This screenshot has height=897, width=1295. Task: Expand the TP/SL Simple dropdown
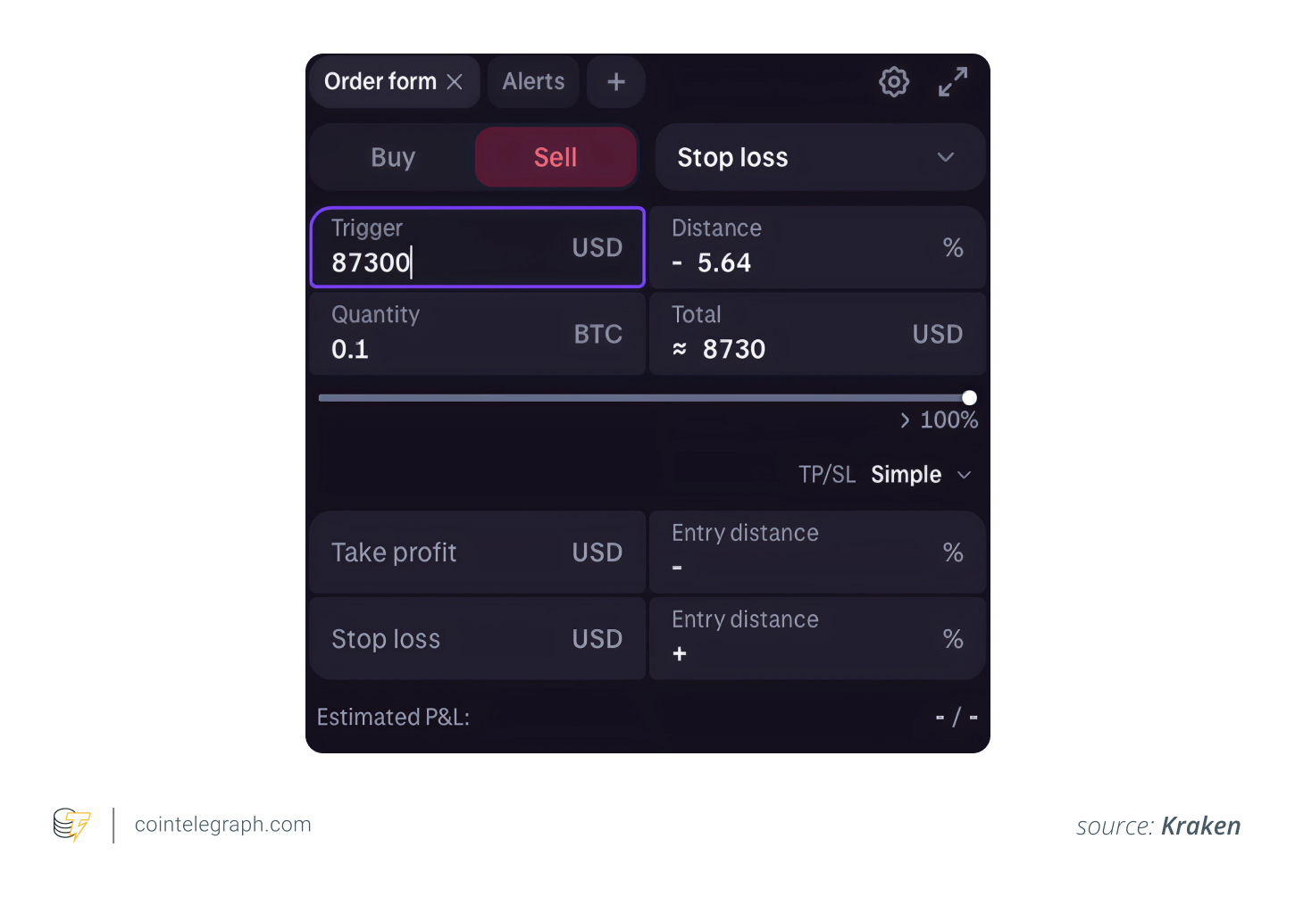(964, 474)
